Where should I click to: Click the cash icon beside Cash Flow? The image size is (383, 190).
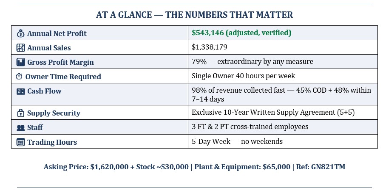(20, 91)
